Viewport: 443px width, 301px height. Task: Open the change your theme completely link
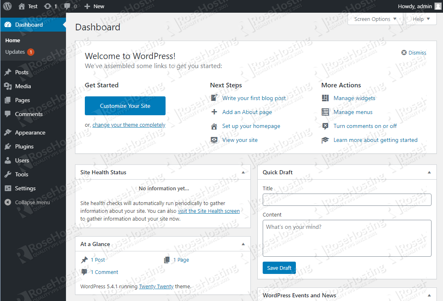click(x=128, y=124)
